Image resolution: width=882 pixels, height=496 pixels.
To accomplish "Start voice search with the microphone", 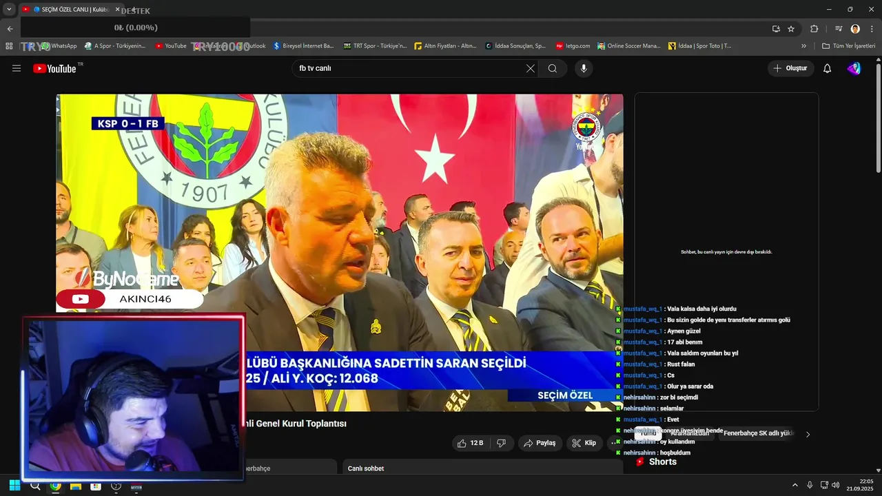I will point(584,68).
